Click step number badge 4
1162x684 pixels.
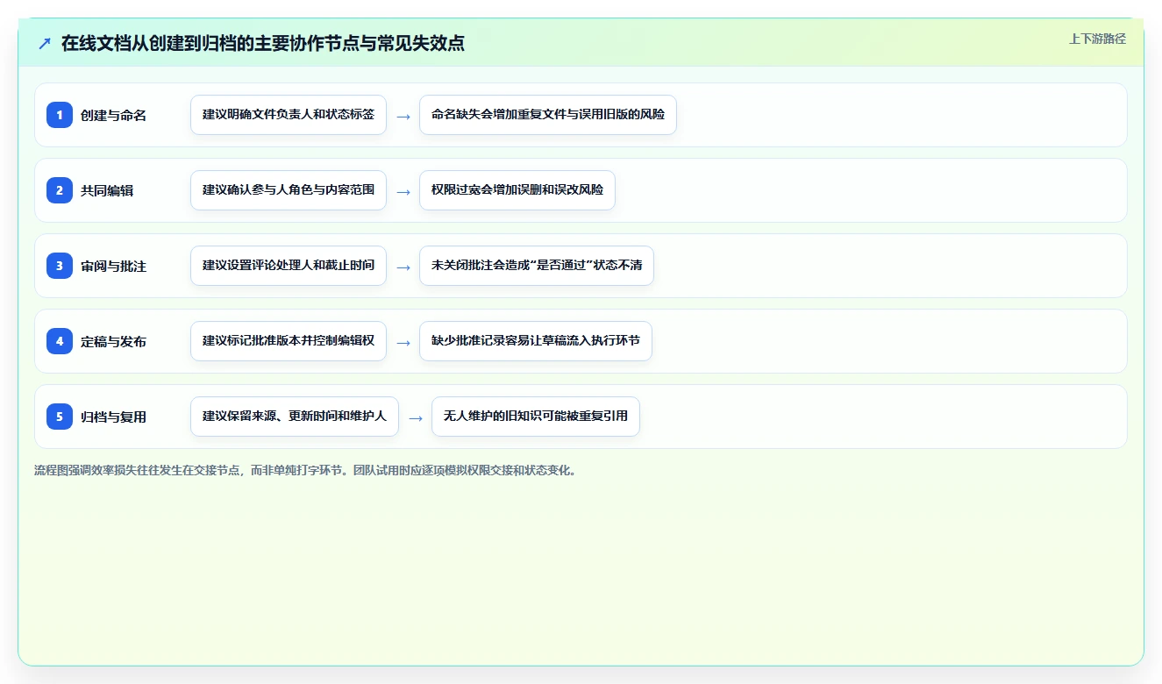60,341
